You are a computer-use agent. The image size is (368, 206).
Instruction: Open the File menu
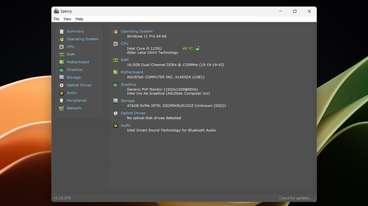[56, 19]
